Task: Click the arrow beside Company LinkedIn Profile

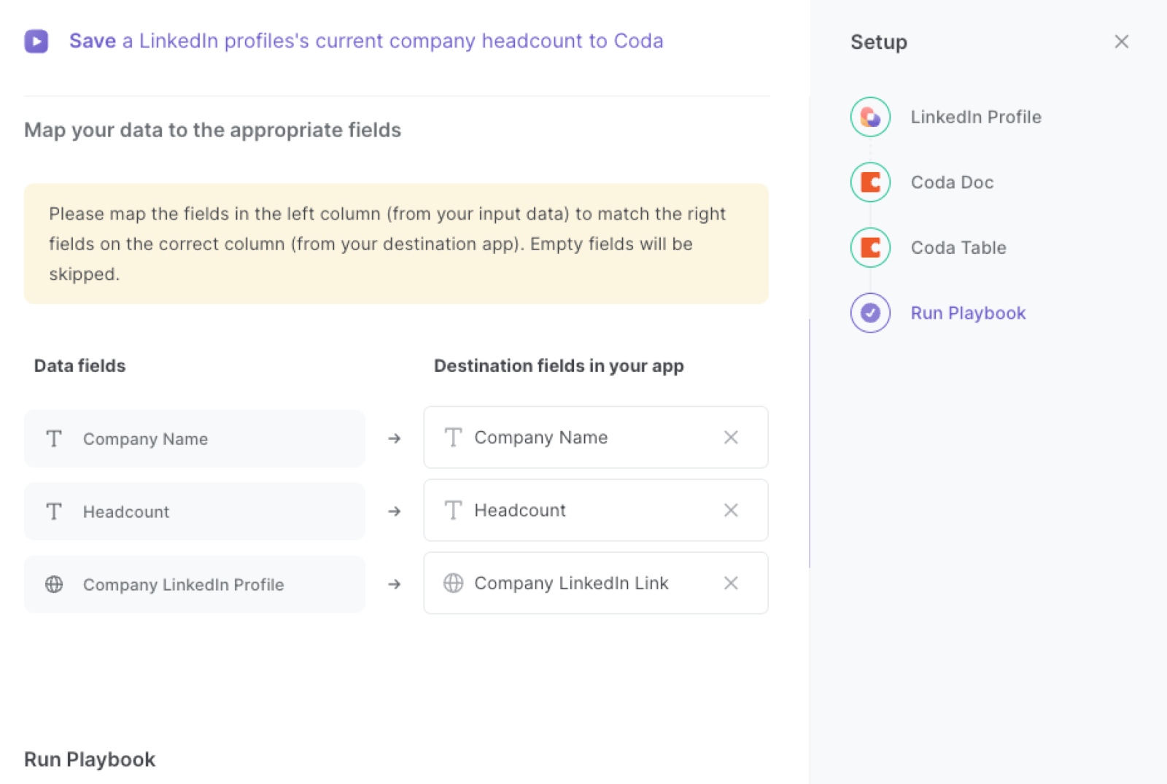Action: pyautogui.click(x=395, y=584)
